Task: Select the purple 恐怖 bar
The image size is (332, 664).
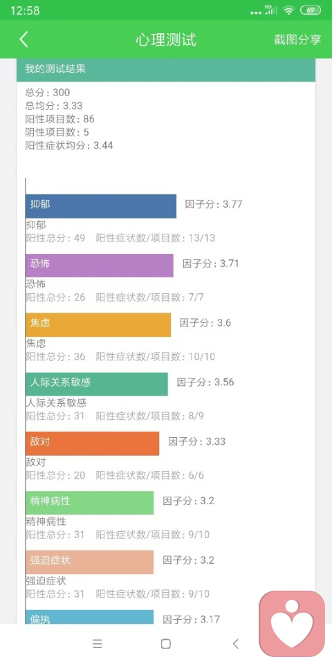Action: pos(100,266)
